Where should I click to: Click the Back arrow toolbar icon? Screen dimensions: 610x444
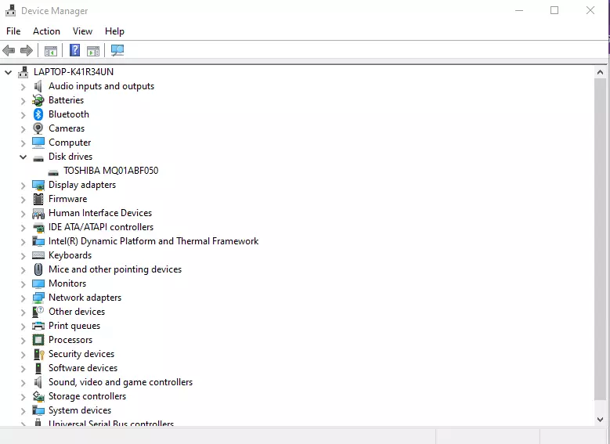point(9,51)
